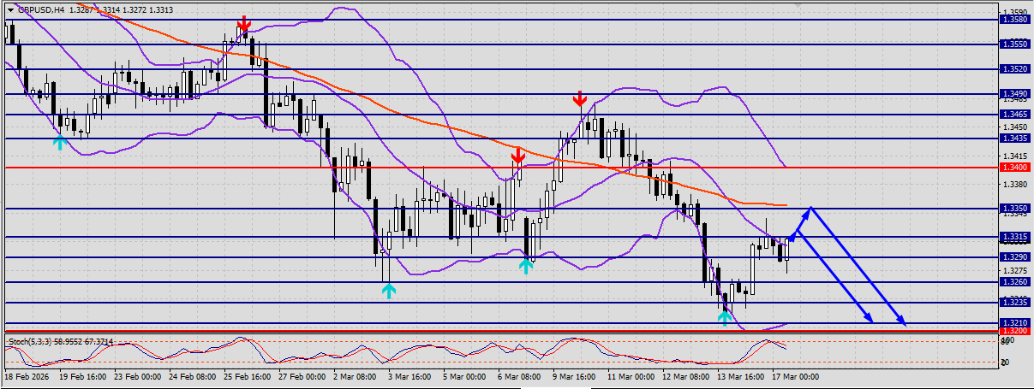Click the 1.3415 price scale value
This screenshot has width=1034, height=389.
point(1013,156)
